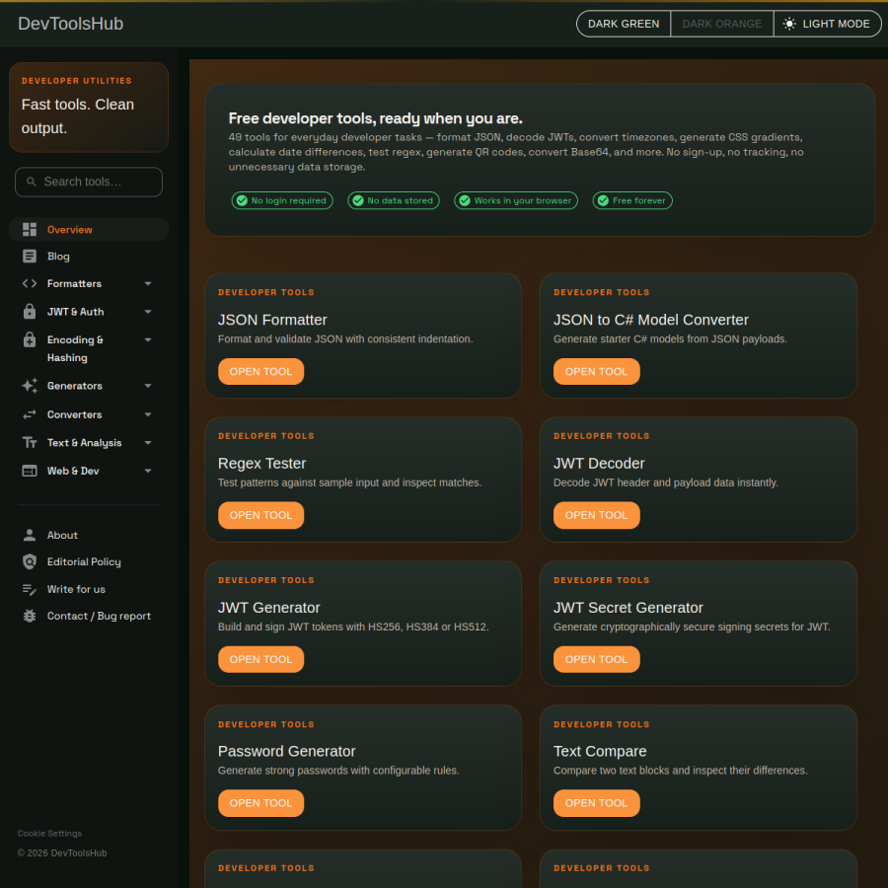Expand the Formatters dropdown arrow
This screenshot has width=888, height=888.
(x=148, y=283)
